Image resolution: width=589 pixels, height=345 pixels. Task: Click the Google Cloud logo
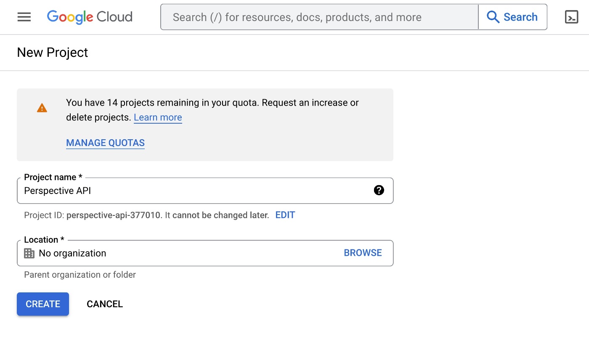90,17
